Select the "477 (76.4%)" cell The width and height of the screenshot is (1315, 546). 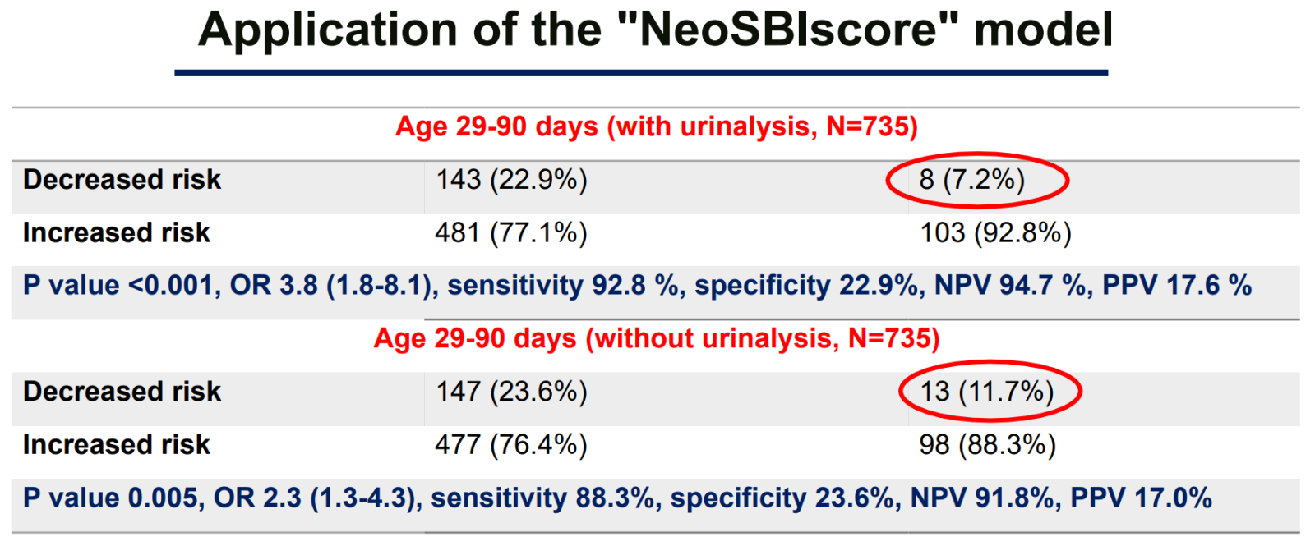point(511,445)
